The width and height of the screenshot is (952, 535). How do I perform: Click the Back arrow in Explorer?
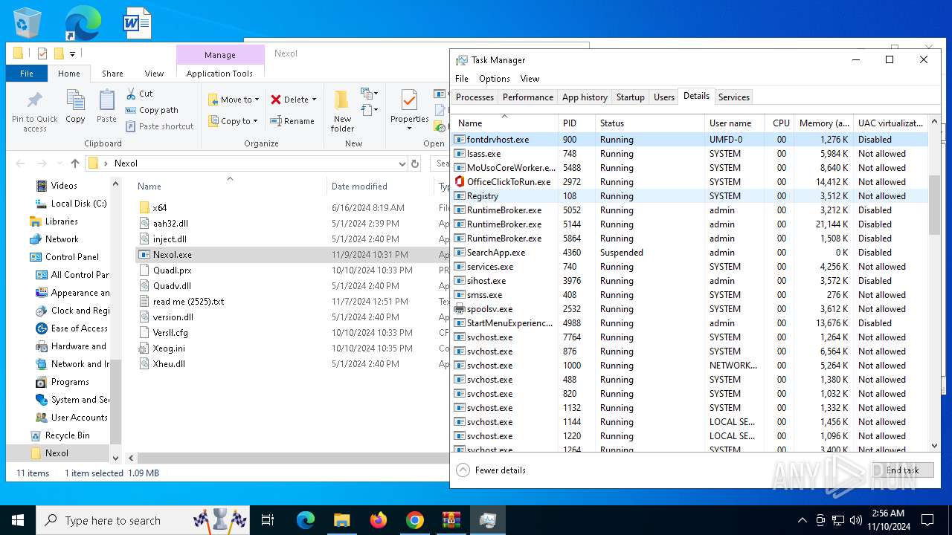pos(21,163)
